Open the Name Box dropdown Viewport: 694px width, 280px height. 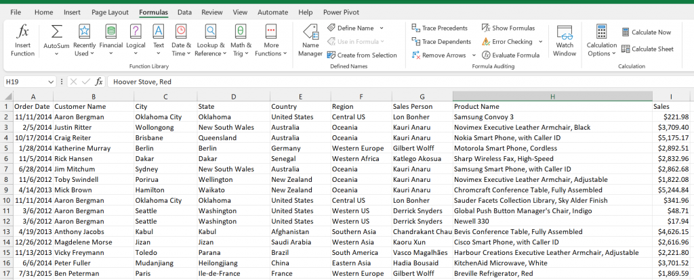51,82
